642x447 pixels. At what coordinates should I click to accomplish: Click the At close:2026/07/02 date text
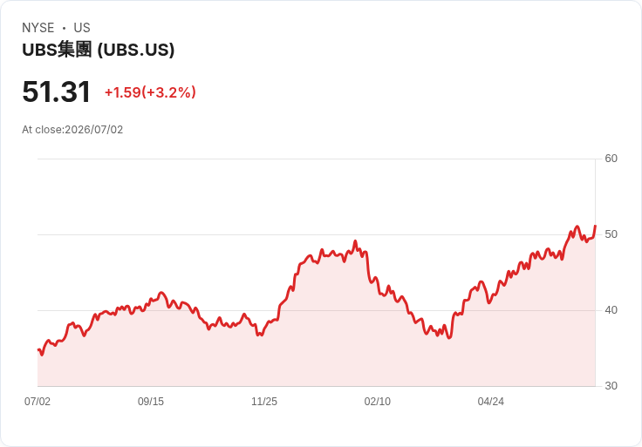[72, 130]
